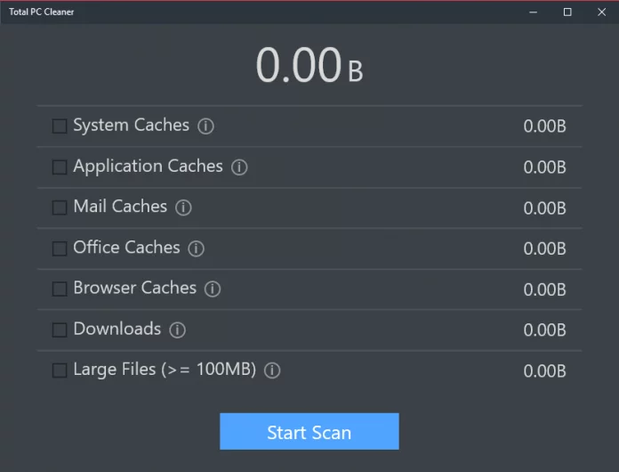Click the Browser Caches size value
The width and height of the screenshot is (619, 472).
pos(544,289)
